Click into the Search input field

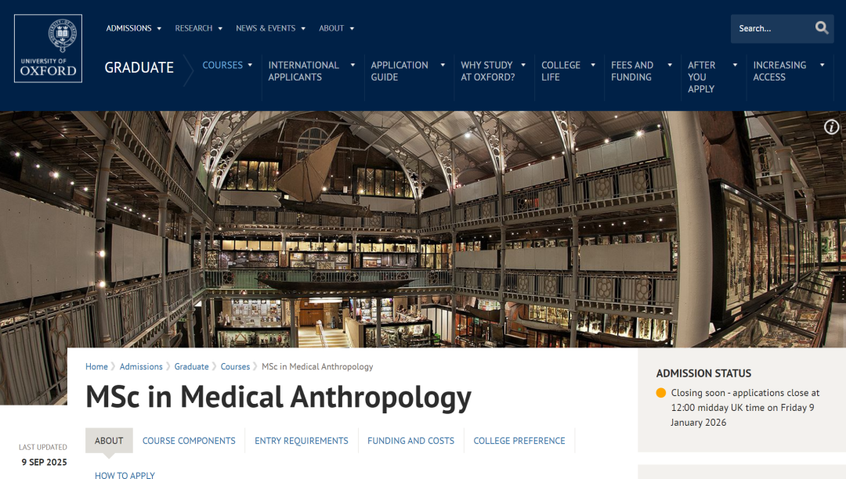(x=772, y=28)
